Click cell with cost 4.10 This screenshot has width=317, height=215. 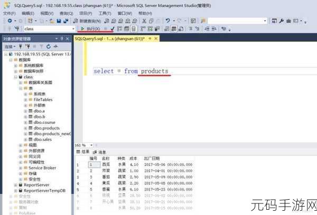(134, 164)
